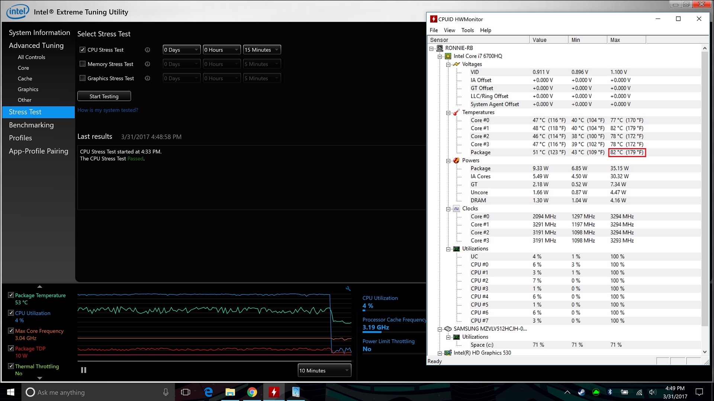Open HWMonitor Help menu
This screenshot has width=714, height=401.
pyautogui.click(x=485, y=30)
